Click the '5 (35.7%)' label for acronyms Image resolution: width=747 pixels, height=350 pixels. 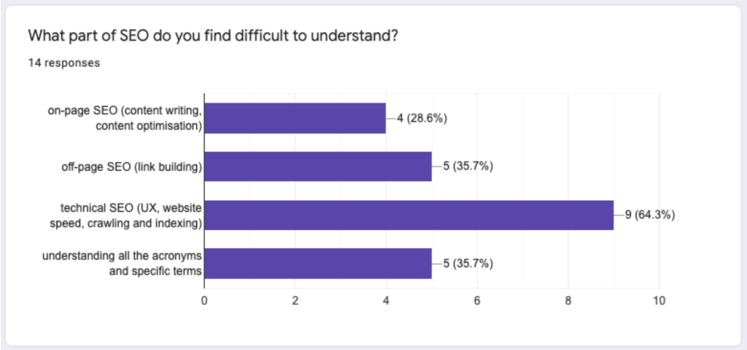point(468,263)
